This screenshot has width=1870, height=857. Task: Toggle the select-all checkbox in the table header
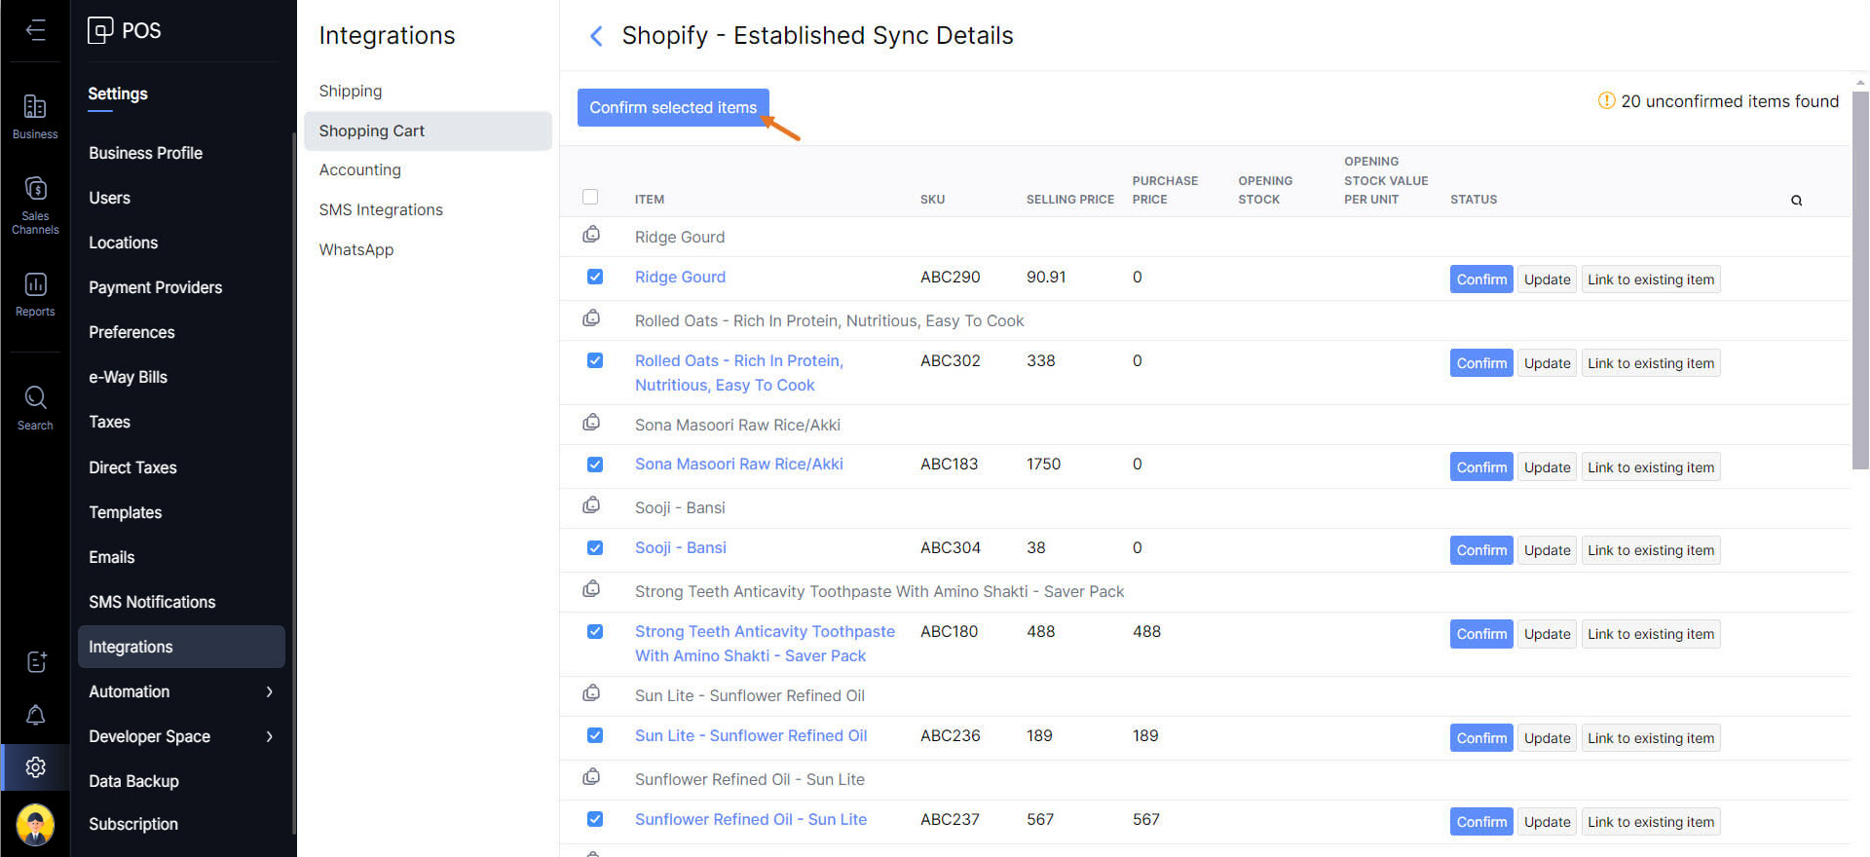pos(590,197)
